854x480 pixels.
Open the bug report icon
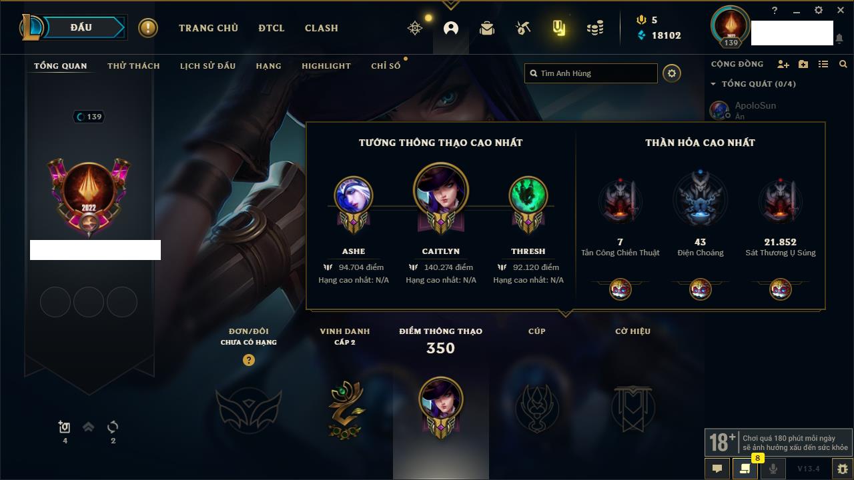click(x=842, y=469)
